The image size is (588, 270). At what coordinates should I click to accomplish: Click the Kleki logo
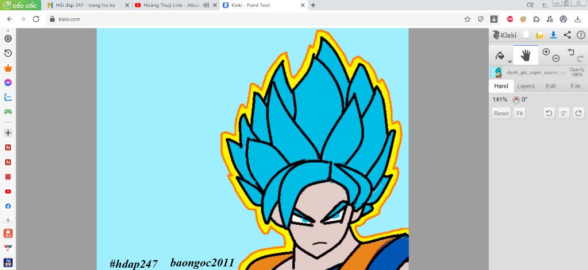(504, 35)
